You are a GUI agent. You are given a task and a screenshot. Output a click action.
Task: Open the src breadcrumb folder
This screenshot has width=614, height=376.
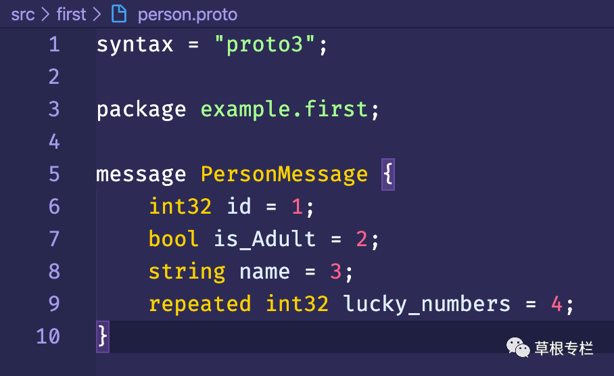point(23,15)
